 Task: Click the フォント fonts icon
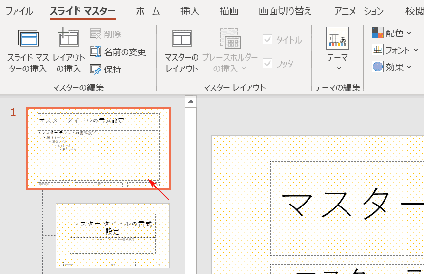click(x=378, y=50)
